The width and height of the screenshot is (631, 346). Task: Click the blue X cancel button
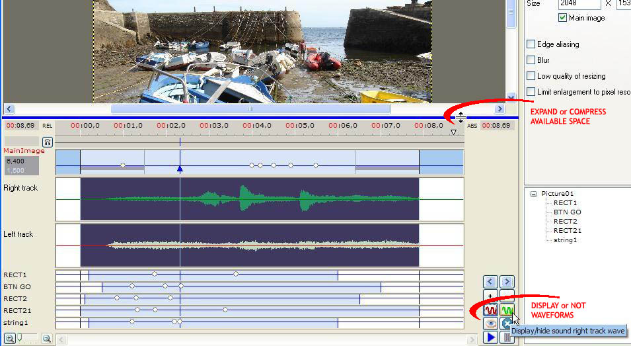pos(506,324)
